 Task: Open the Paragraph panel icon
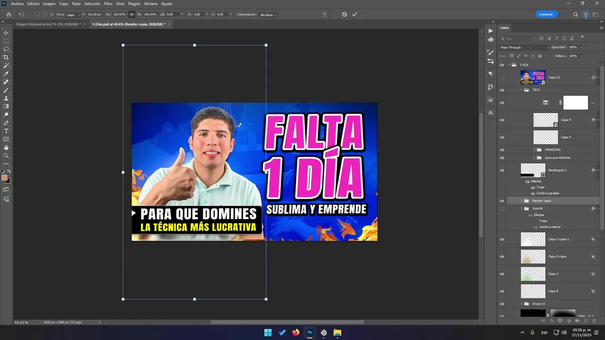(x=490, y=74)
